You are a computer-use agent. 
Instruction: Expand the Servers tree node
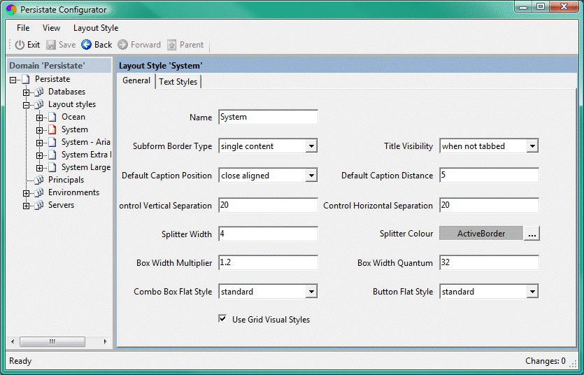(x=26, y=206)
